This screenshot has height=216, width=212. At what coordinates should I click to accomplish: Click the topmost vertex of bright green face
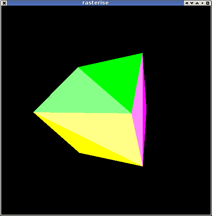[x=142, y=53]
